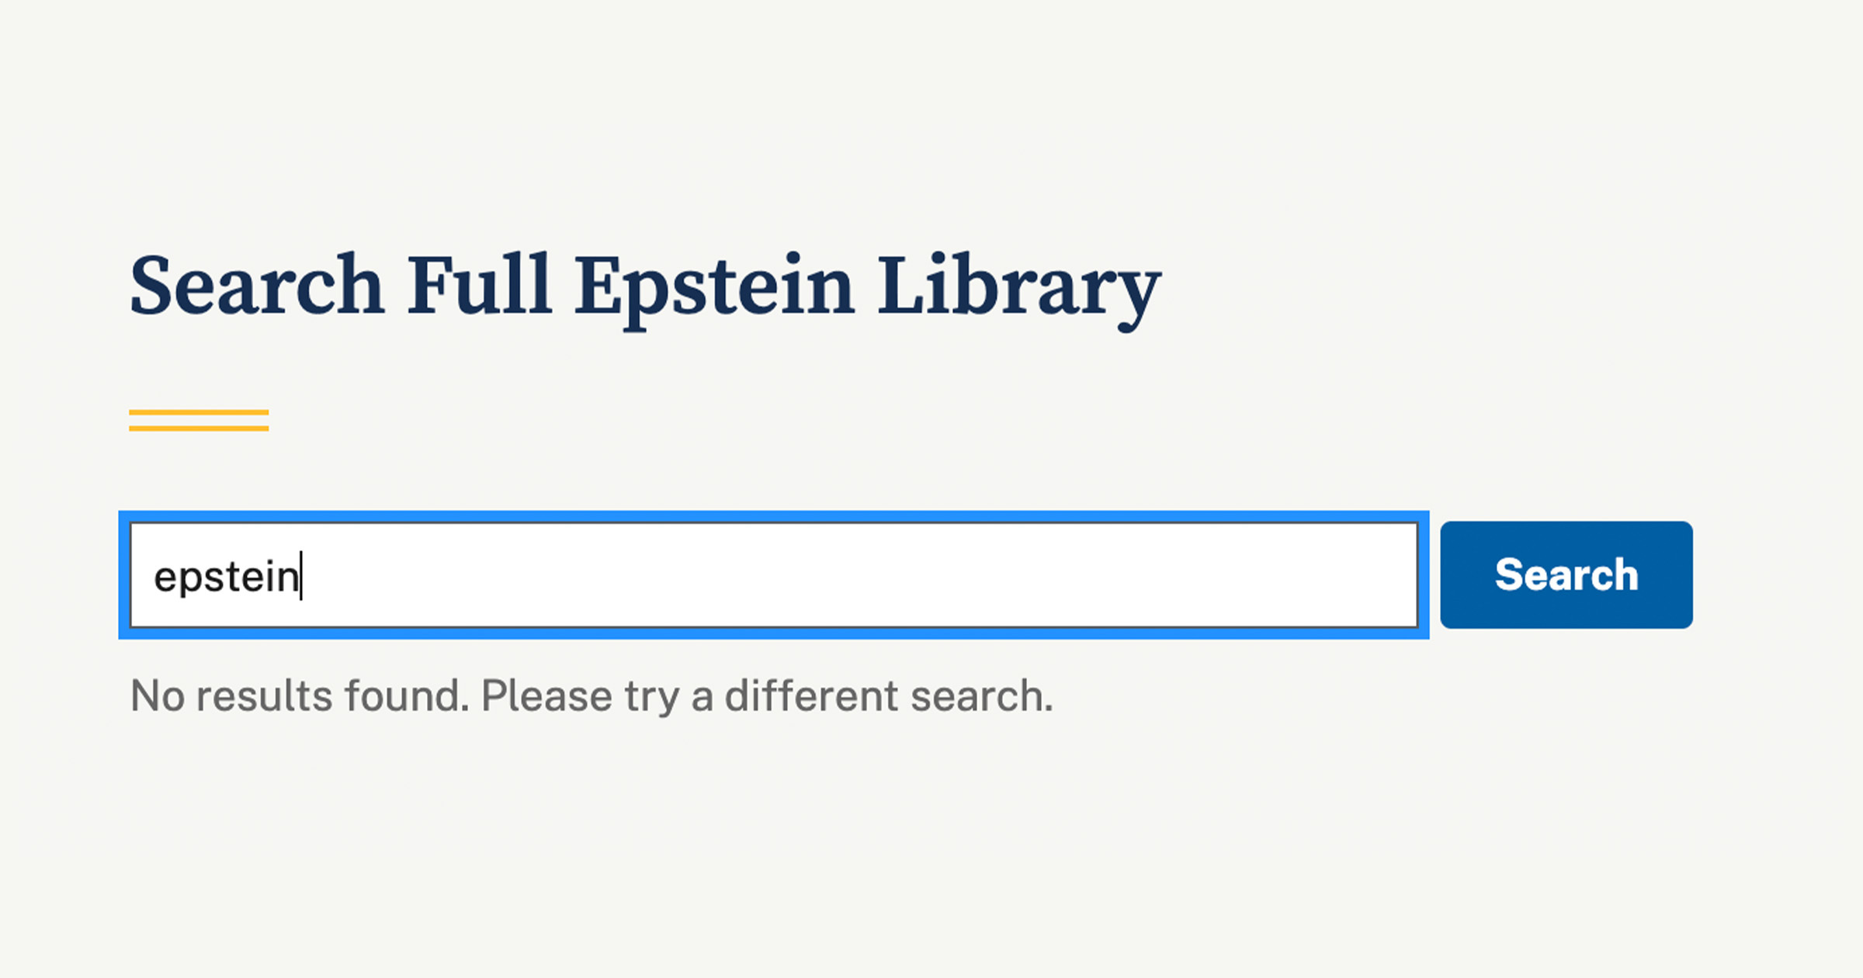Click the 'Search Full Epstein Library' heading

[x=644, y=287]
